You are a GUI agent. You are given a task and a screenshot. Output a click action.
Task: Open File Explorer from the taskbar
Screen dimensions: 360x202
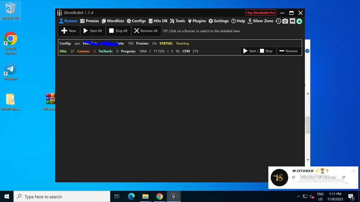[x=145, y=196]
